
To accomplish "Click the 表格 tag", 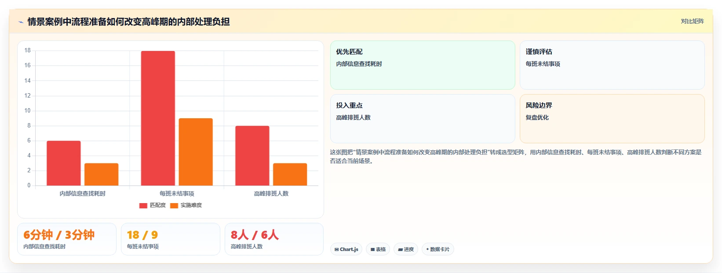I will point(378,249).
